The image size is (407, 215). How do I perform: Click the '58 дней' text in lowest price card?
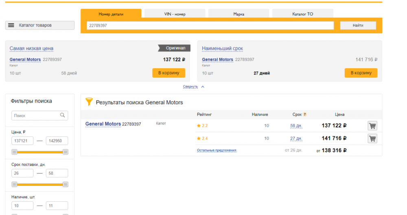tap(69, 73)
